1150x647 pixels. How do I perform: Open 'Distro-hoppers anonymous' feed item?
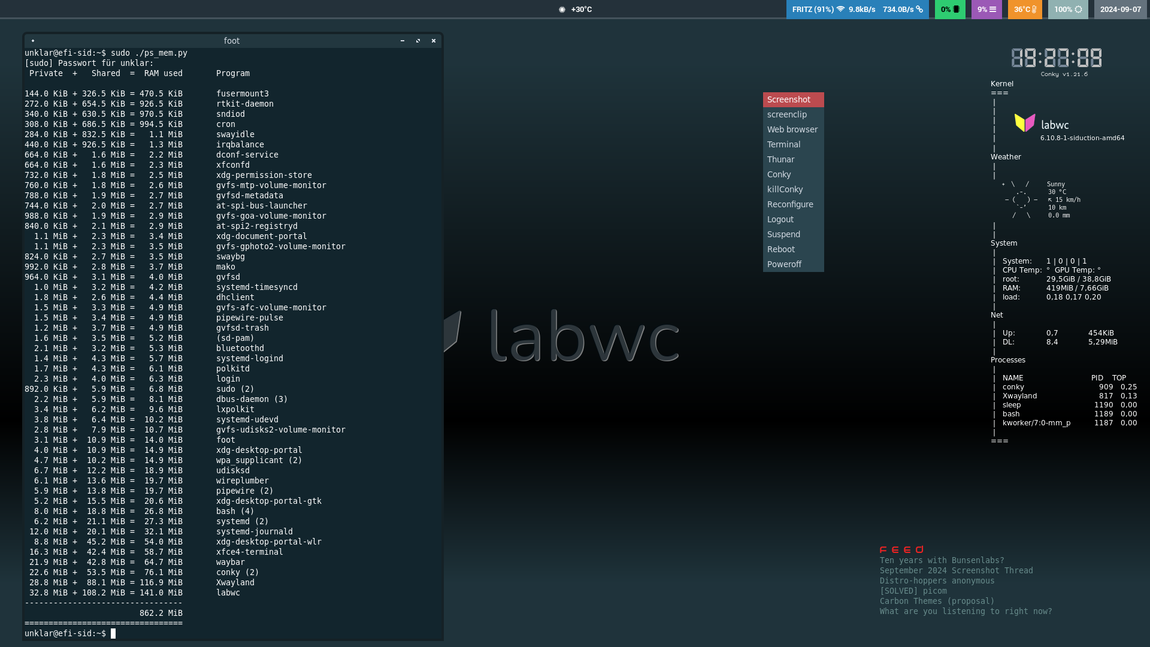coord(937,581)
